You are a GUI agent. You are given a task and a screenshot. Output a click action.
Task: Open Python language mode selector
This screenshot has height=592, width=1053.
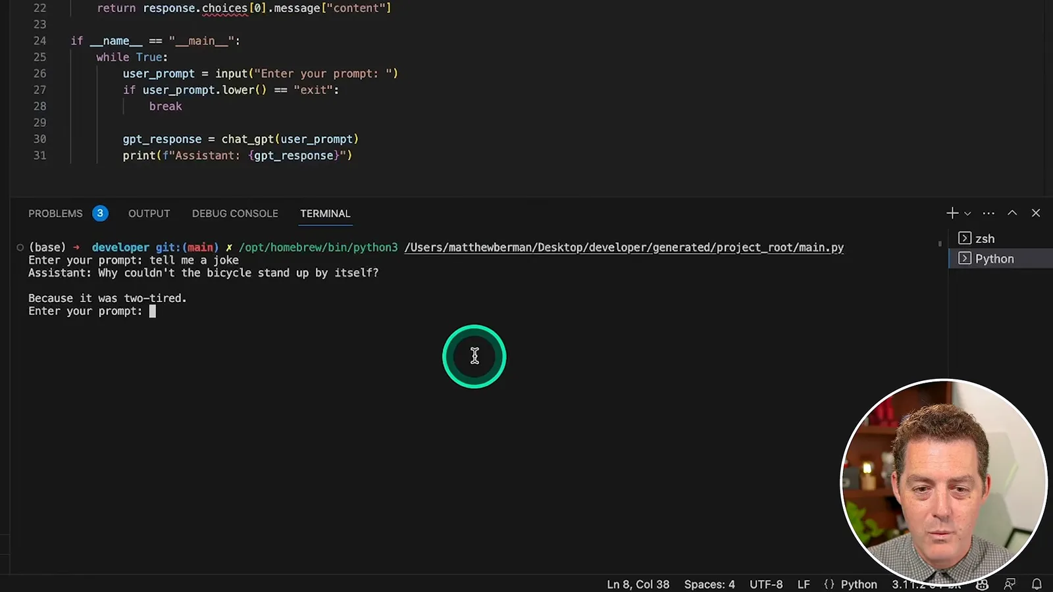tap(859, 584)
